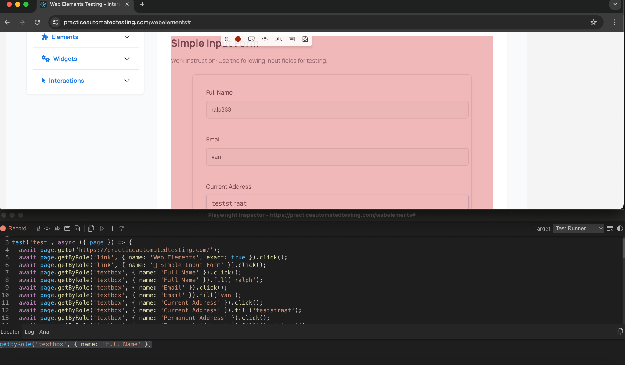625x365 pixels.
Task: Copy generated code with Inspector toolbar copy icon
Action: (91, 228)
